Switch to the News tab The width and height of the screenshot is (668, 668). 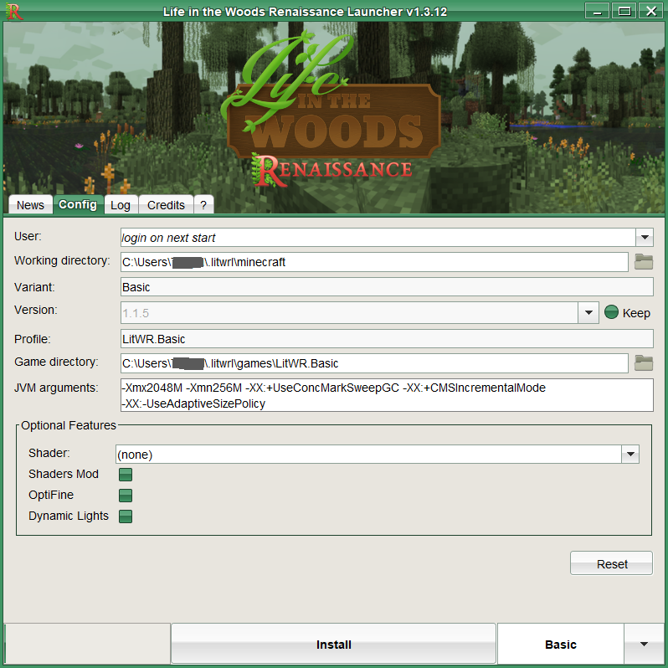pos(31,205)
